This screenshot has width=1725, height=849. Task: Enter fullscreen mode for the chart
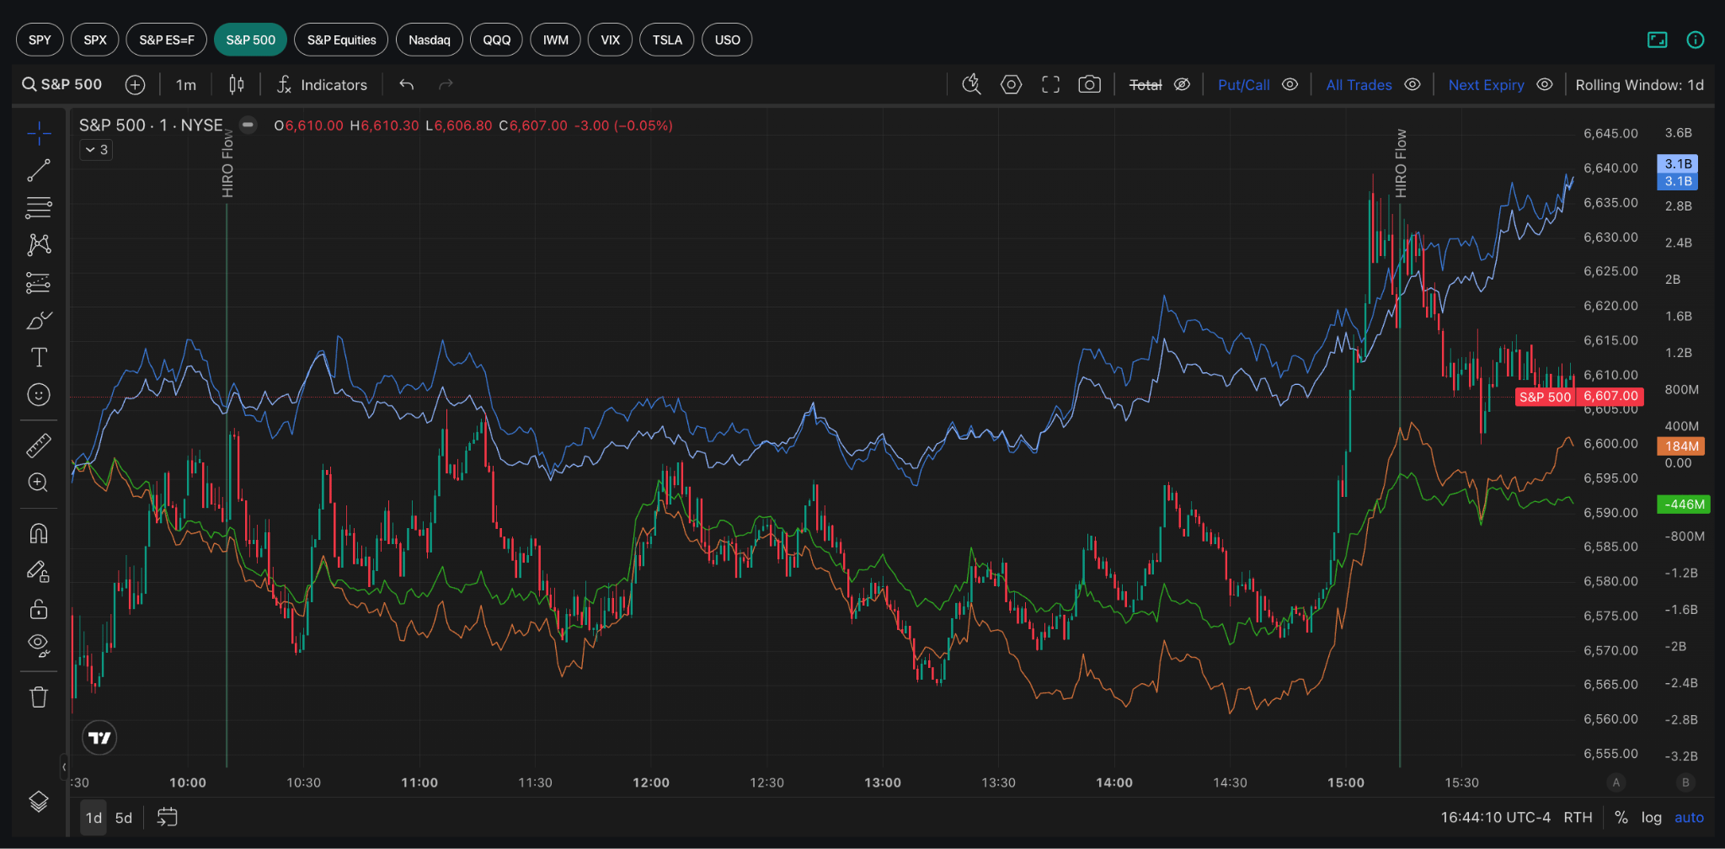[1050, 85]
